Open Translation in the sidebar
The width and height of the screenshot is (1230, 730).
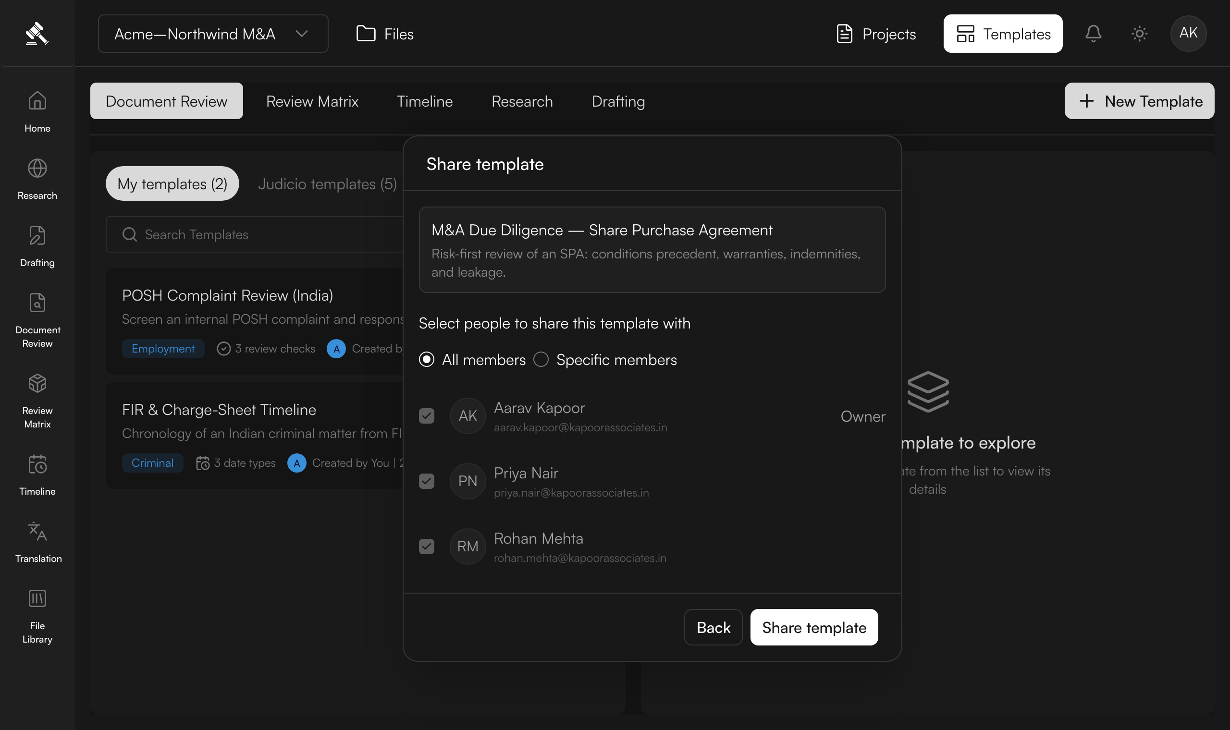37,543
